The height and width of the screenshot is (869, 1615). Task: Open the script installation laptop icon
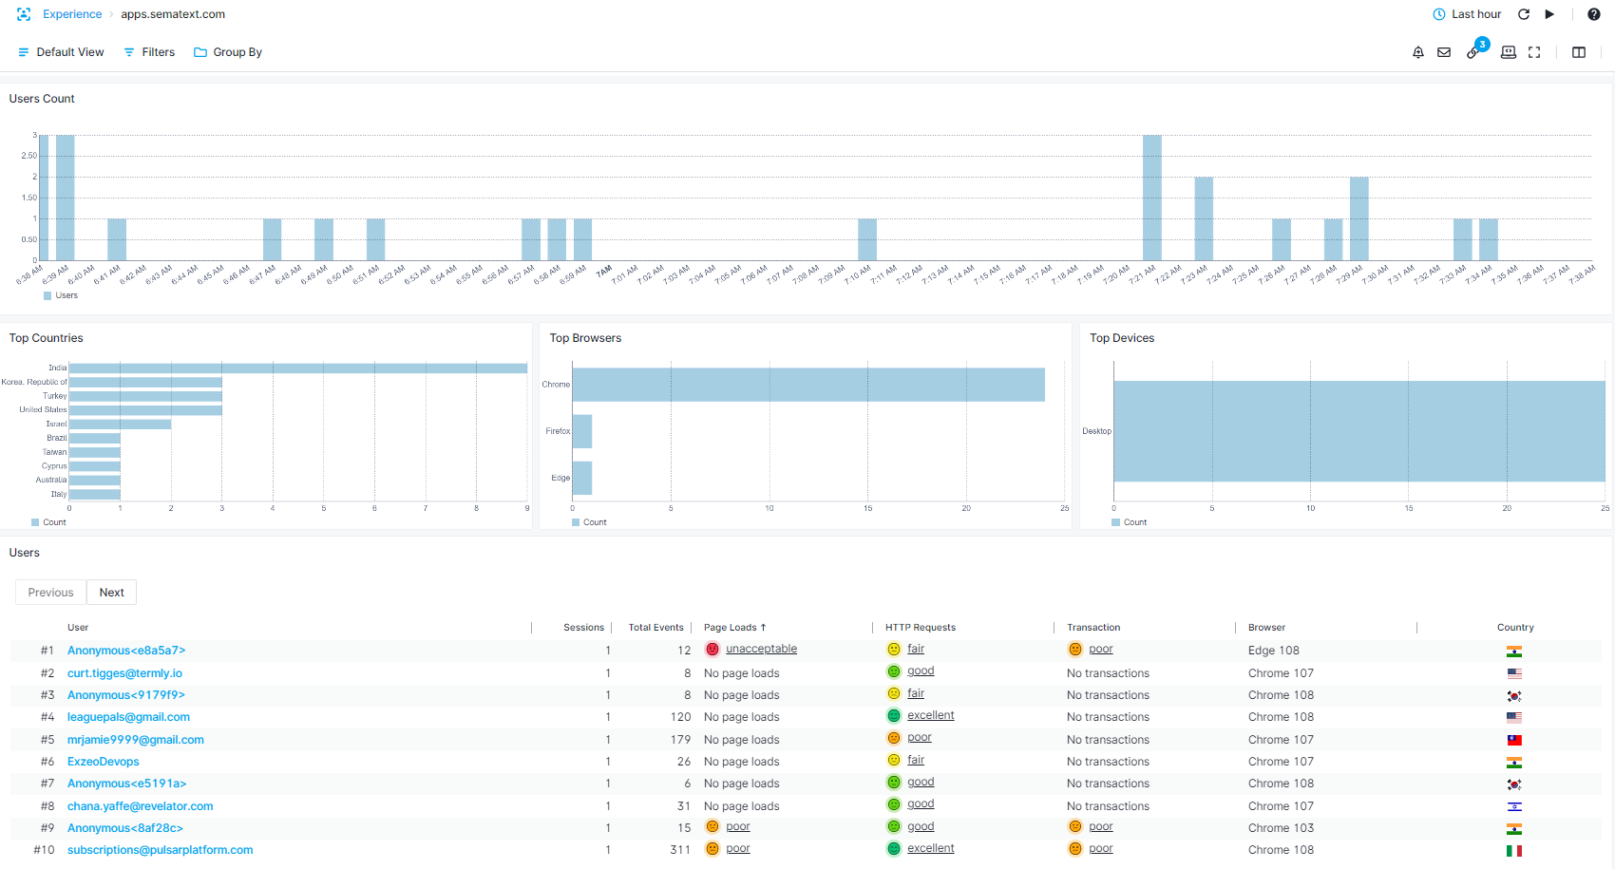[x=1508, y=52]
